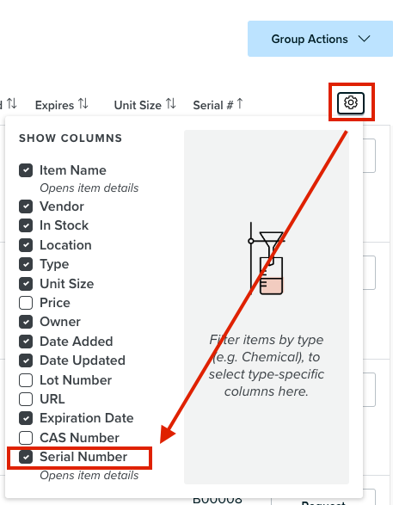Hide the Expiration Date column

click(26, 418)
